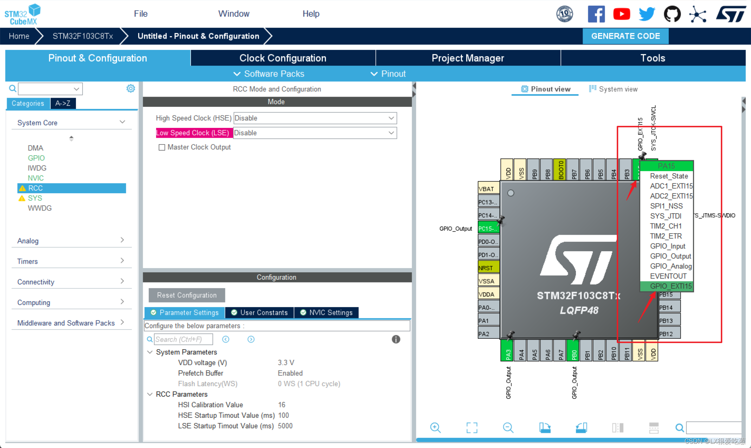Viewport: 751px width, 448px height.
Task: Switch to the Project Manager tab
Action: coord(468,58)
